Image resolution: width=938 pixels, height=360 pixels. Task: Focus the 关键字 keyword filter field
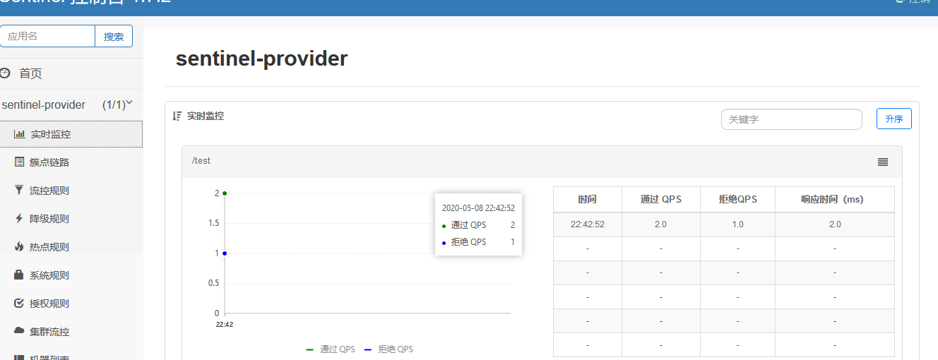point(792,119)
